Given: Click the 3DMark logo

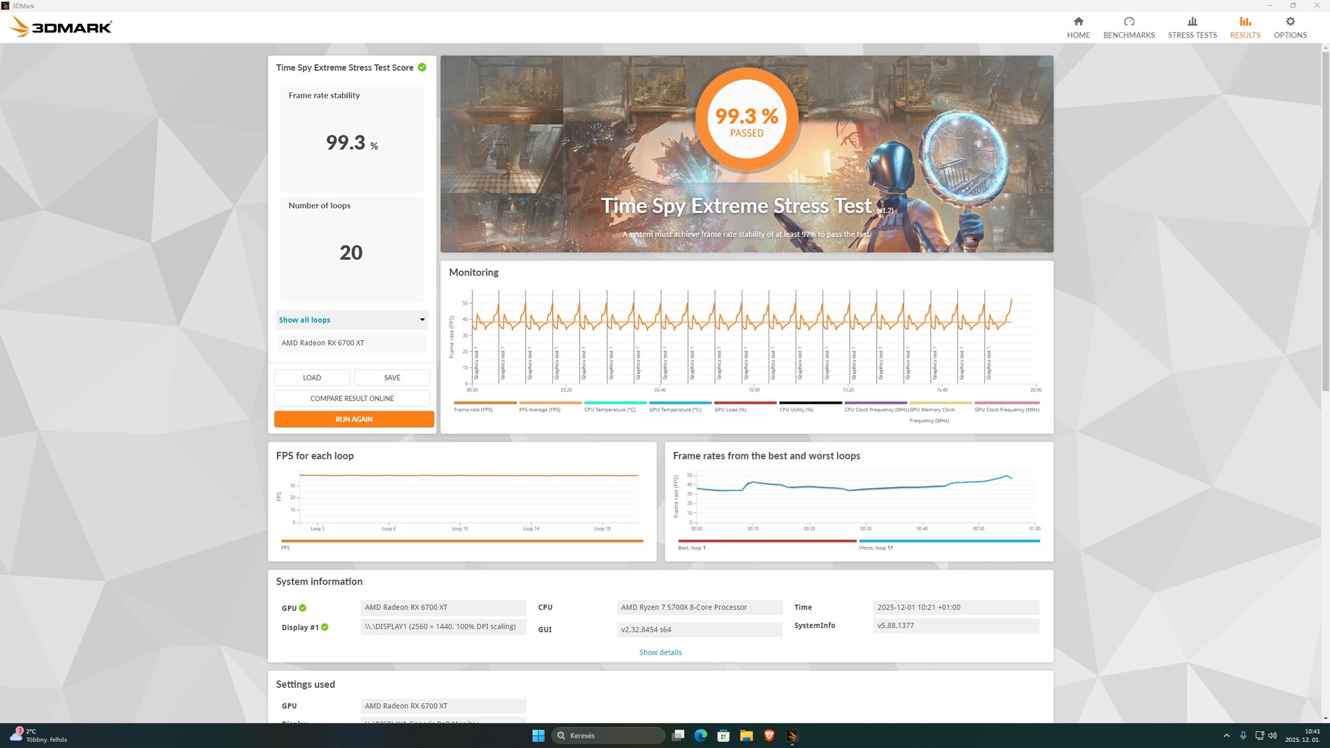Looking at the screenshot, I should coord(61,27).
